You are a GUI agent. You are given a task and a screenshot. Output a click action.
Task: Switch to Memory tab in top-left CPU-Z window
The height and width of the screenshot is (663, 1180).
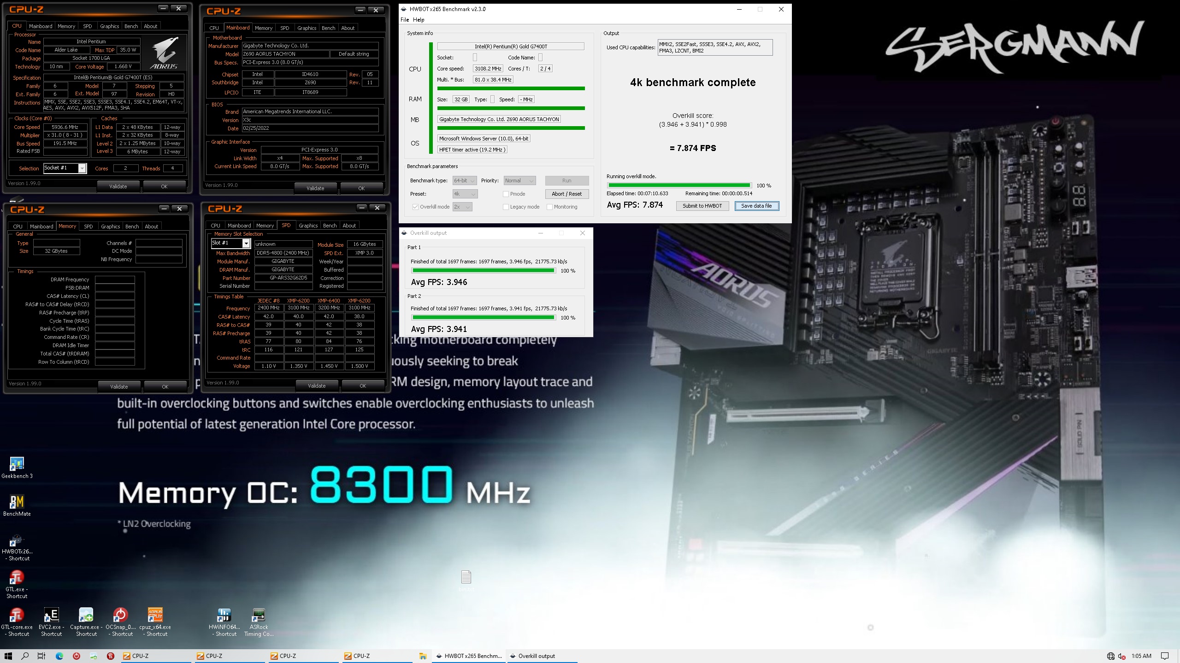66,26
